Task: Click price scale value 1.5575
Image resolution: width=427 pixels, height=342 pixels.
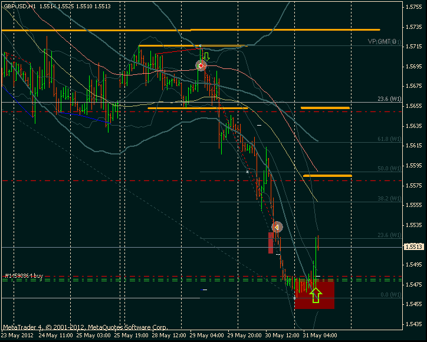Action: pos(413,185)
